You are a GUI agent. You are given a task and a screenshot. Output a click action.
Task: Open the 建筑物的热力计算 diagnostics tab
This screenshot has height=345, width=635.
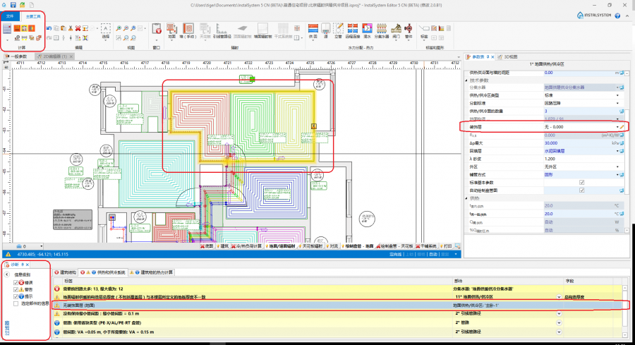click(x=157, y=271)
